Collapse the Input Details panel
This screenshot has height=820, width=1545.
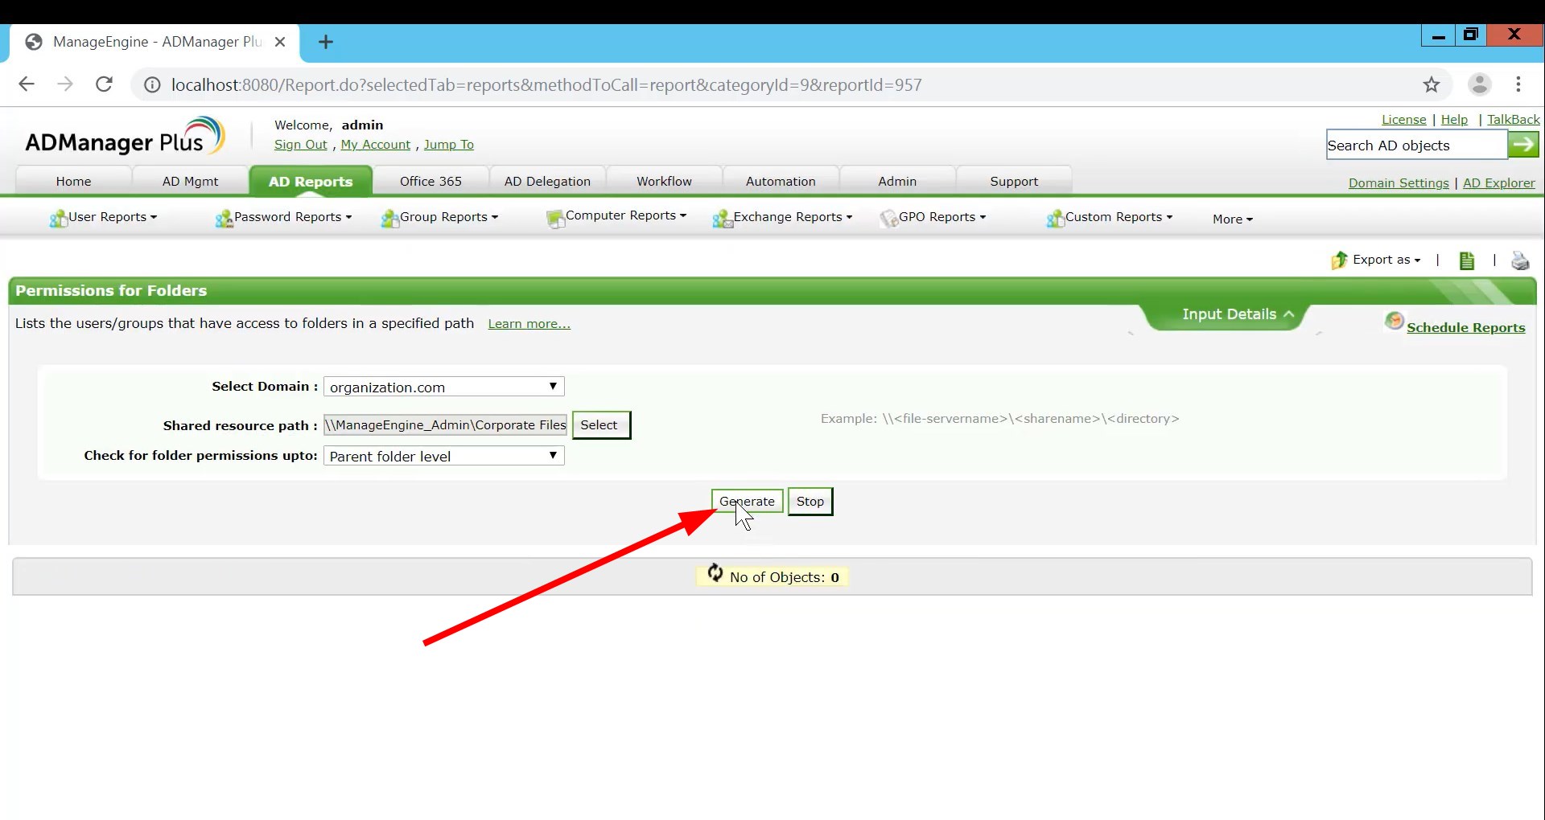coord(1290,315)
